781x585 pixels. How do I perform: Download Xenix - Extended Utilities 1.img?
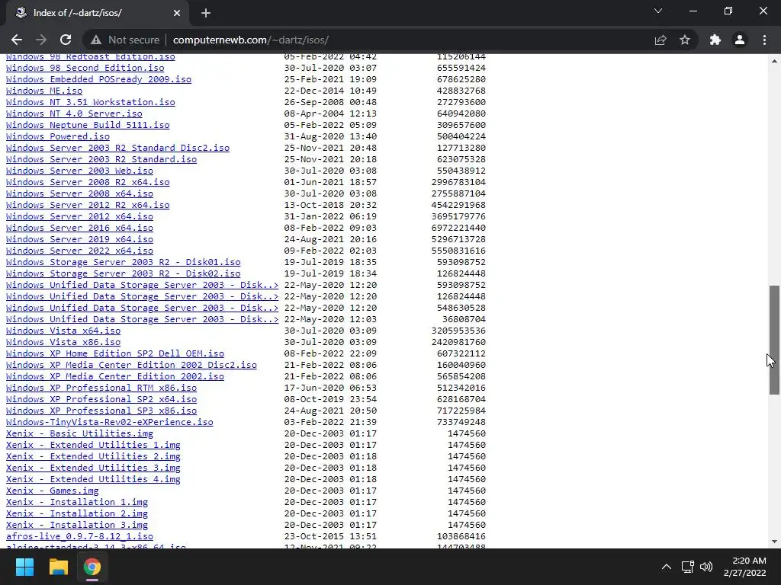[x=93, y=445]
